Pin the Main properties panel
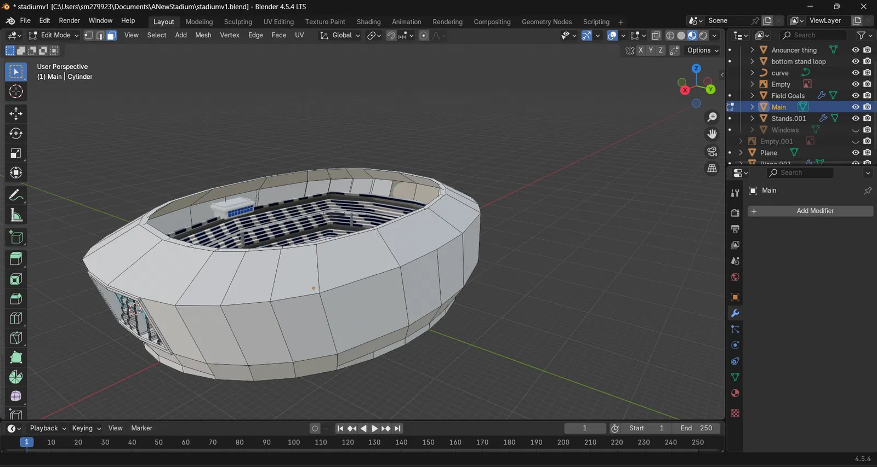Screen dimensions: 877x467 [868, 191]
